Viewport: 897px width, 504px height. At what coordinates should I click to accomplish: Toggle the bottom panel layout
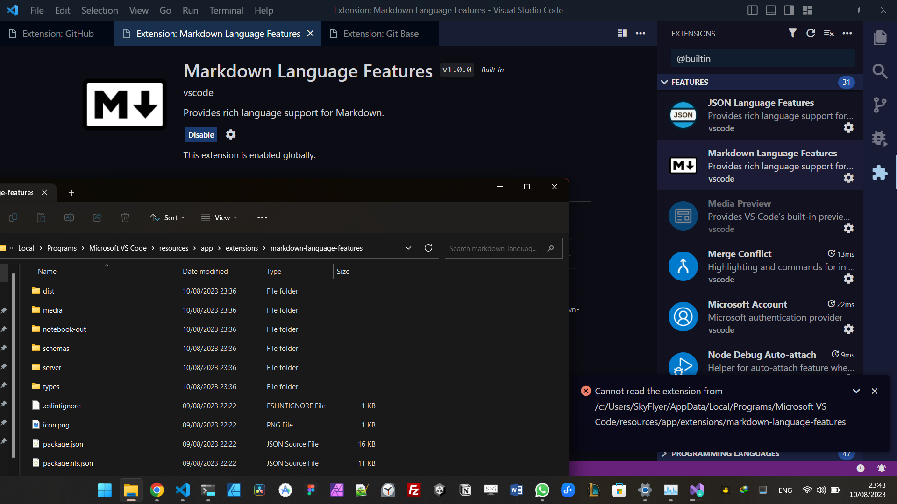[x=771, y=10]
